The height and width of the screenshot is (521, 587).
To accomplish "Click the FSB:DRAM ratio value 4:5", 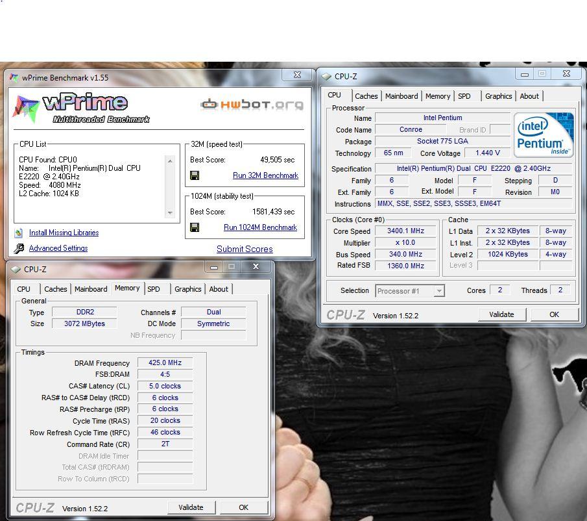I will pos(165,374).
